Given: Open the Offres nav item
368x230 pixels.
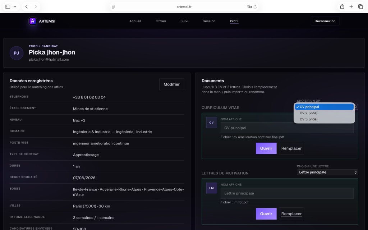Looking at the screenshot, I should pos(161,21).
